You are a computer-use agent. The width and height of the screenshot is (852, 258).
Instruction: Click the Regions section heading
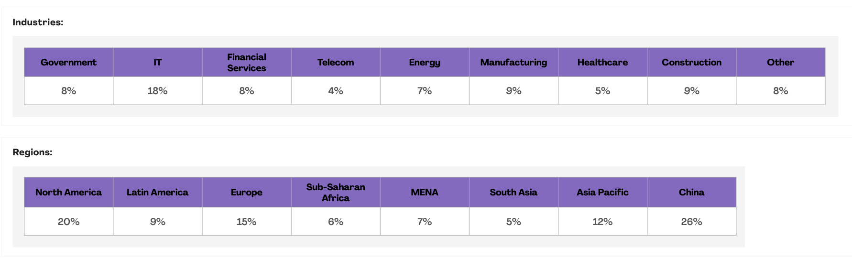[33, 152]
